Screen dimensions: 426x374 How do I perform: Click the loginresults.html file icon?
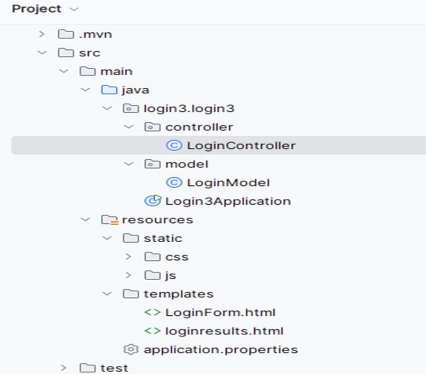[152, 331]
